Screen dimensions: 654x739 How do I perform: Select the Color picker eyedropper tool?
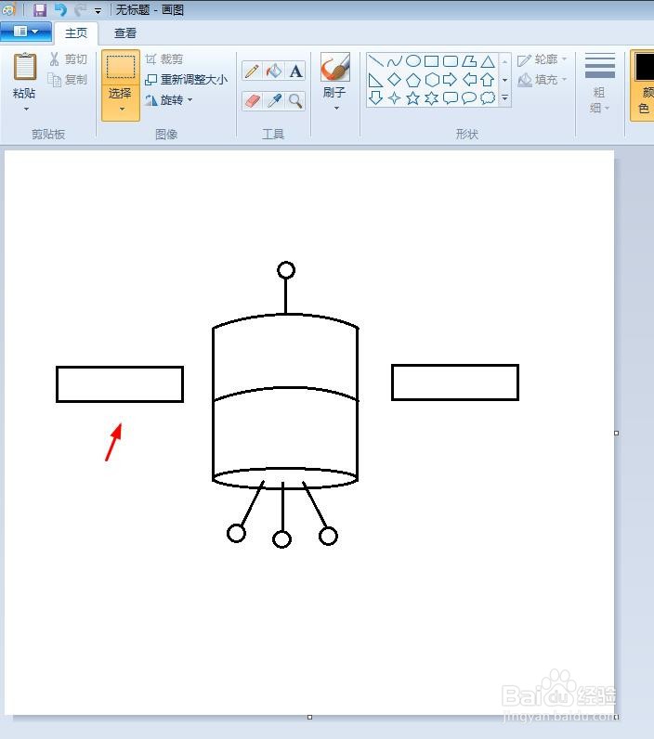pos(274,100)
